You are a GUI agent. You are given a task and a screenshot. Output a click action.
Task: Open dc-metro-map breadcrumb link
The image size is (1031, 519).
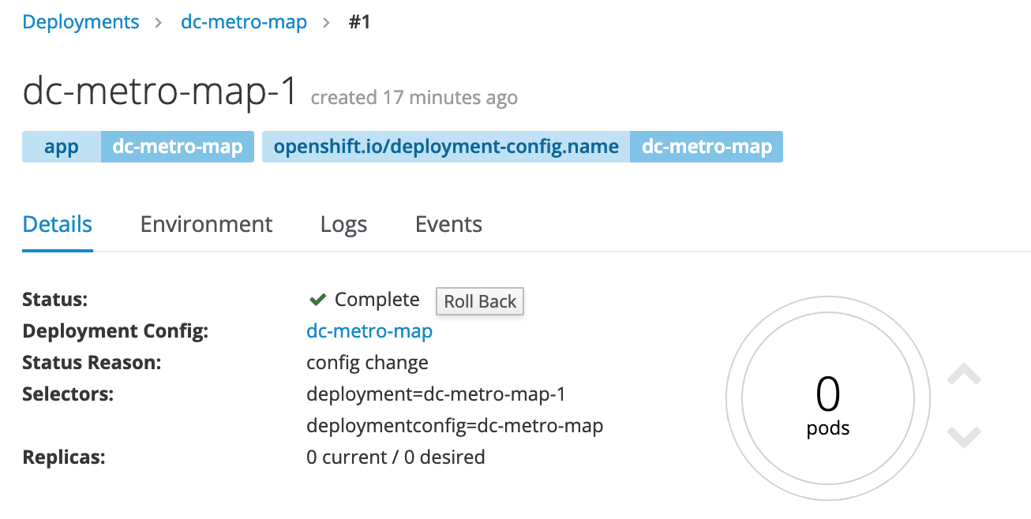[x=244, y=22]
